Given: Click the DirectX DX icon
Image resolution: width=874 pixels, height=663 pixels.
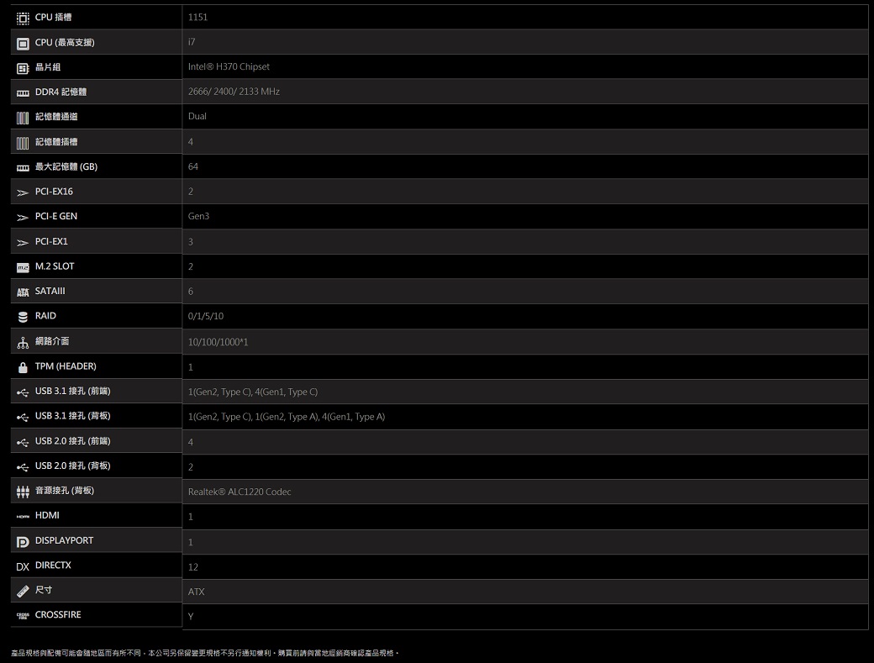Looking at the screenshot, I should coord(23,566).
